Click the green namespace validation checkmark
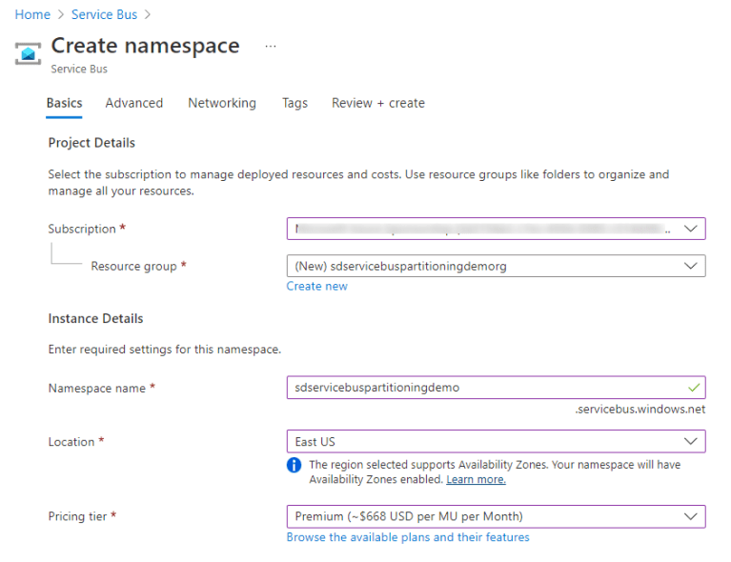 pos(694,388)
